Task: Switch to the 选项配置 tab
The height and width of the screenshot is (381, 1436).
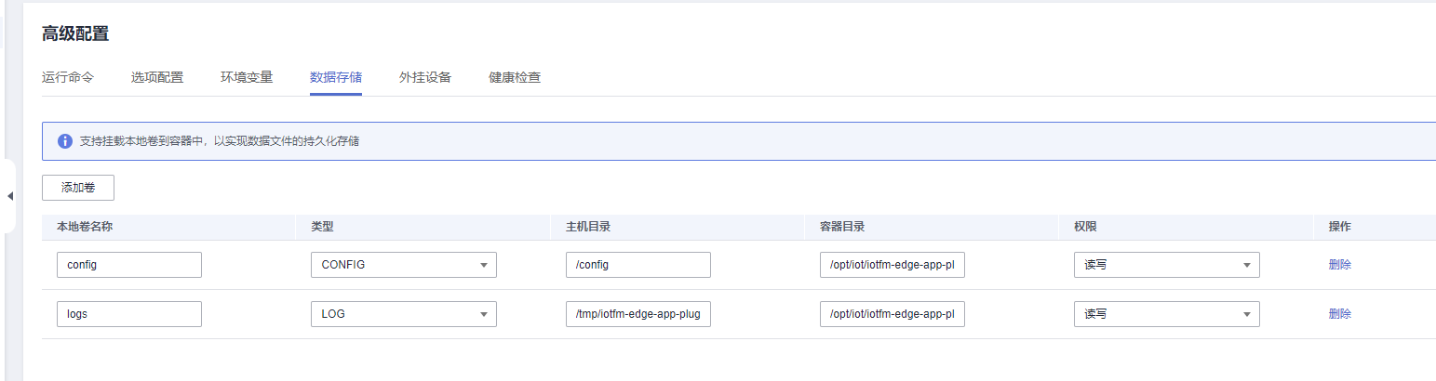Action: (157, 77)
